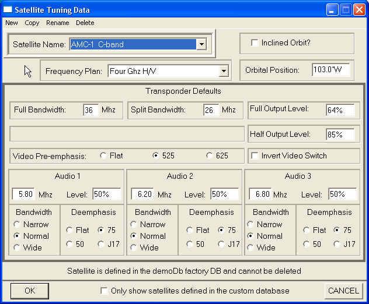Check Only show satellites in custom database
The height and width of the screenshot is (304, 369).
104,291
